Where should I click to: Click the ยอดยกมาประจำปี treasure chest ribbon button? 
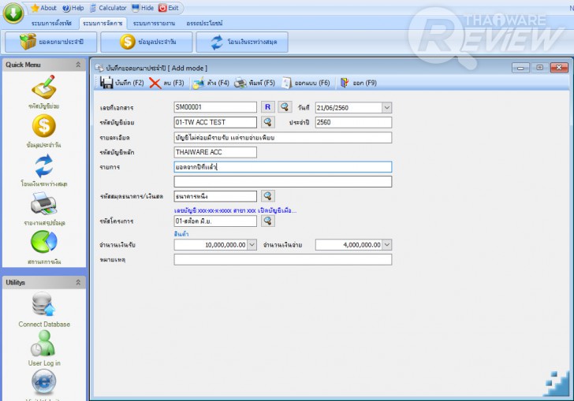tap(51, 42)
